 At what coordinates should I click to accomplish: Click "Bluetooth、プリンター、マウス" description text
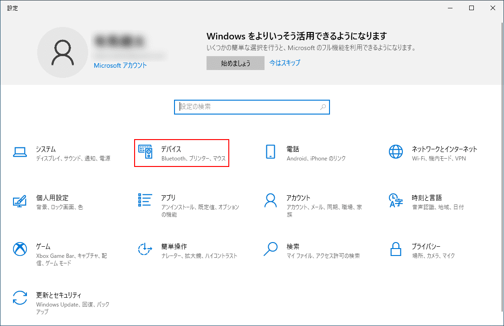[194, 158]
